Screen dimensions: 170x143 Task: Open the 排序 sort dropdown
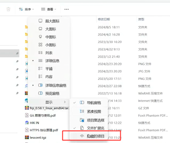(x=26, y=9)
